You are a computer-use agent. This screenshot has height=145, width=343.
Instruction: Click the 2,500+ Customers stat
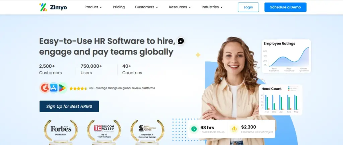[51, 69]
